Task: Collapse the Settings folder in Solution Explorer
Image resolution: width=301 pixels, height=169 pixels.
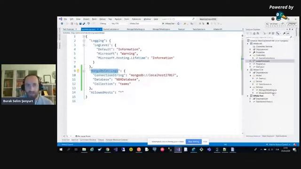Action: pos(250,87)
